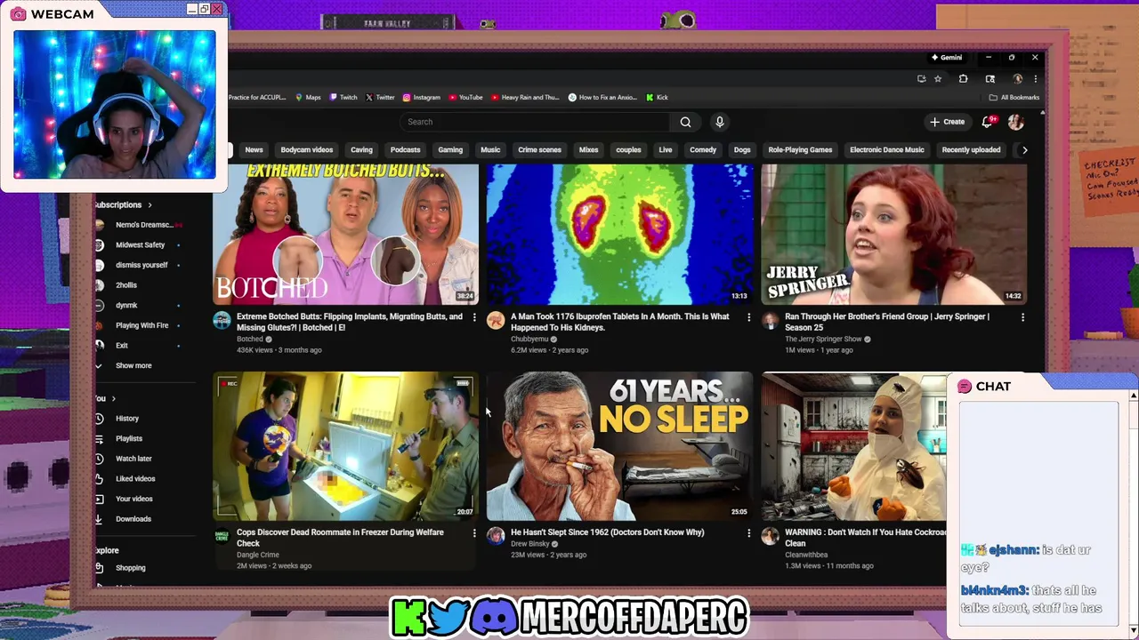Click the Dangle Crime channel avatar

pyautogui.click(x=222, y=536)
